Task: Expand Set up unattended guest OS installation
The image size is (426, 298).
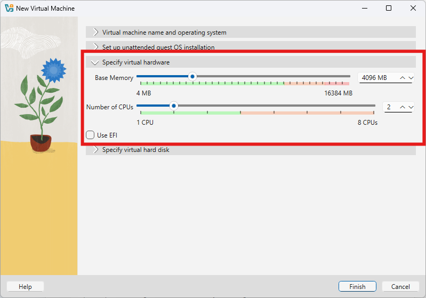Action: [x=251, y=46]
